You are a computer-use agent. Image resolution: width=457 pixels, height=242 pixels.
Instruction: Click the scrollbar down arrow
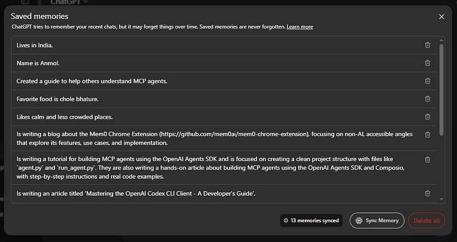point(441,200)
